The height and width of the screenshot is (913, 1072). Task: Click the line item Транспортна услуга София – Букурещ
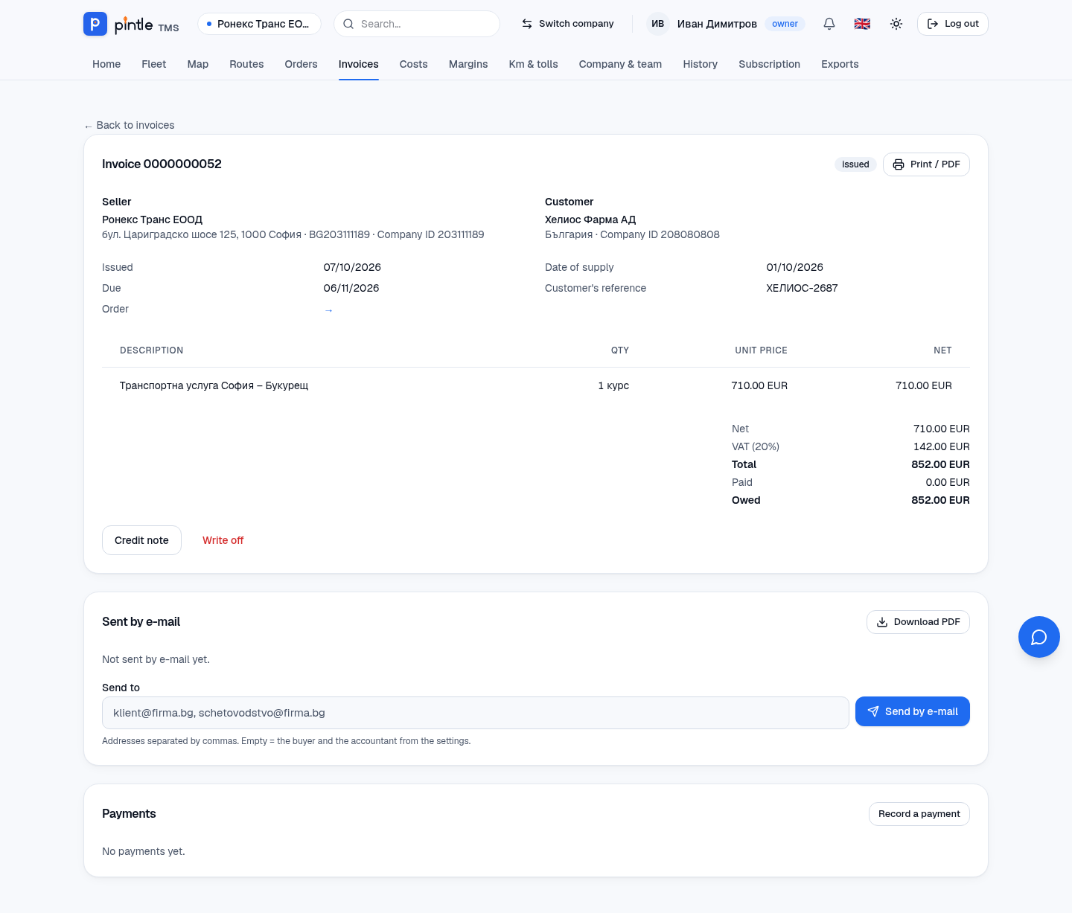point(214,385)
